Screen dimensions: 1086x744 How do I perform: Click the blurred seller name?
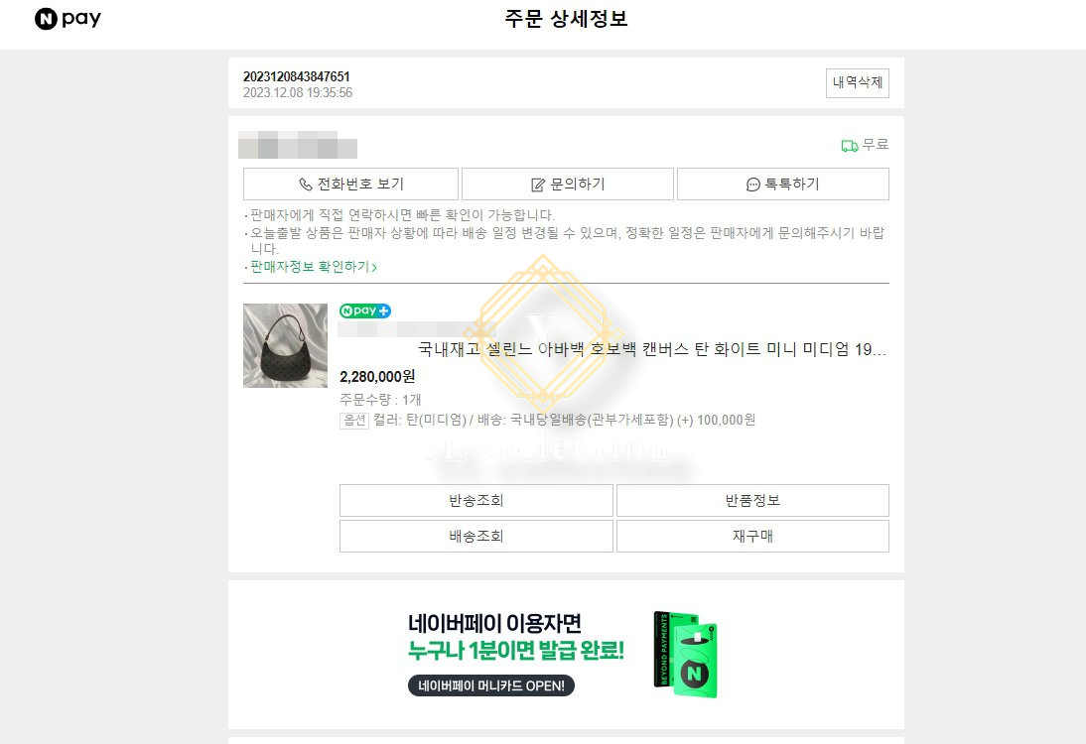[298, 145]
